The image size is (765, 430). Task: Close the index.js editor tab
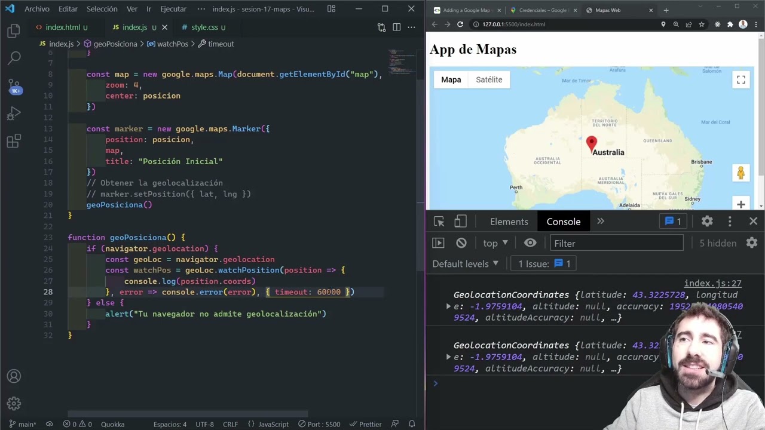tap(165, 27)
